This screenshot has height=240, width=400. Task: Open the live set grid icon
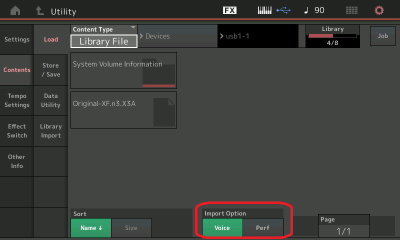coord(351,10)
